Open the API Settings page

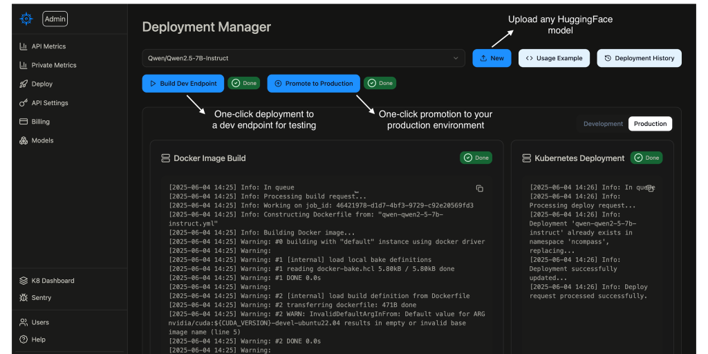[x=49, y=103]
